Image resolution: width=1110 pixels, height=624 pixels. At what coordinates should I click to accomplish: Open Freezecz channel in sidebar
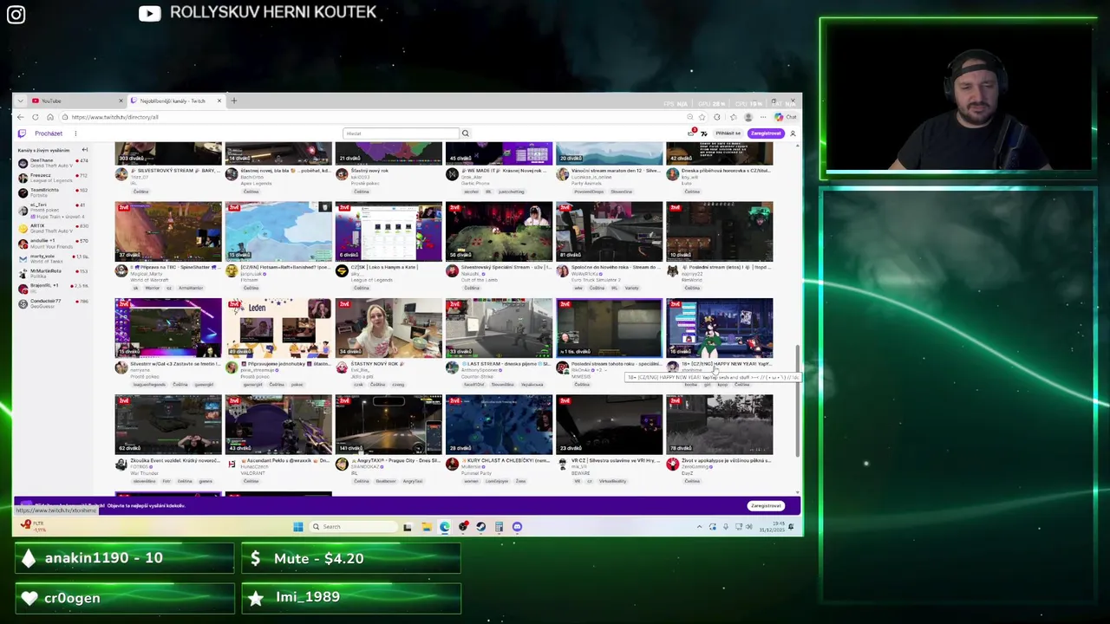click(x=54, y=177)
